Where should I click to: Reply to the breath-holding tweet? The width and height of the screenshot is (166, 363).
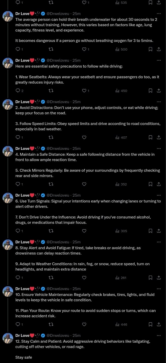(x=18, y=49)
